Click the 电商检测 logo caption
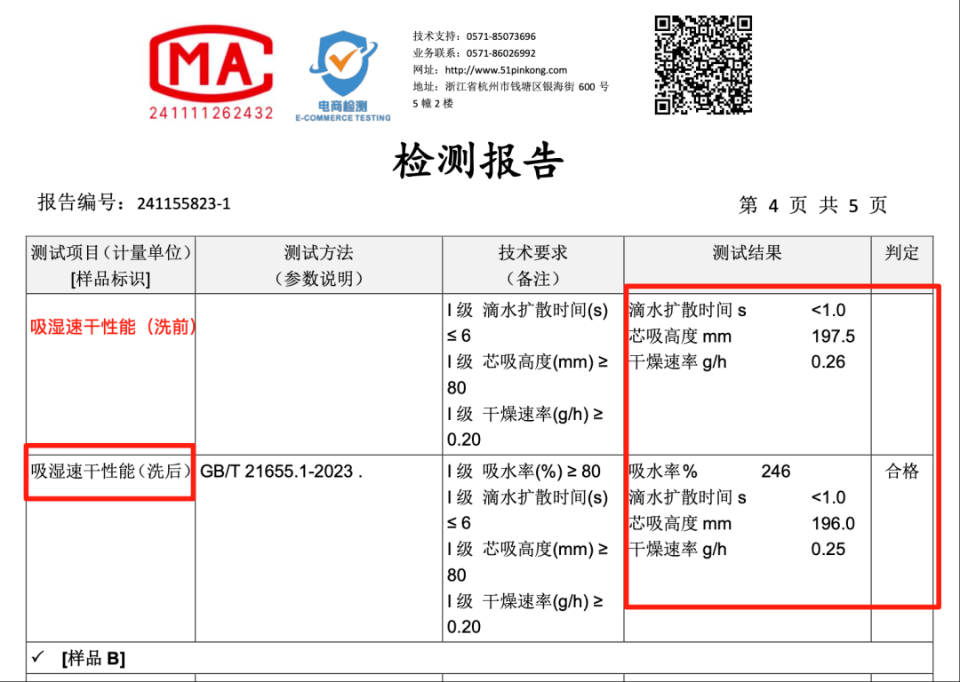 pos(342,107)
